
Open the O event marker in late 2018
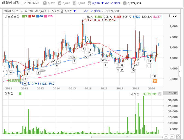[x=133, y=70]
